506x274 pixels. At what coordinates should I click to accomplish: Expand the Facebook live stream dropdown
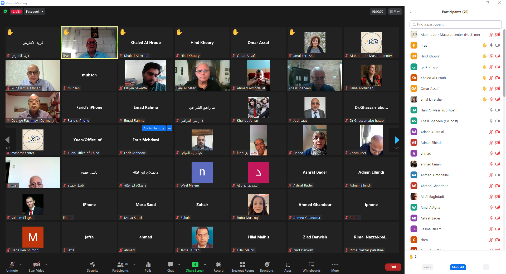[x=35, y=12]
